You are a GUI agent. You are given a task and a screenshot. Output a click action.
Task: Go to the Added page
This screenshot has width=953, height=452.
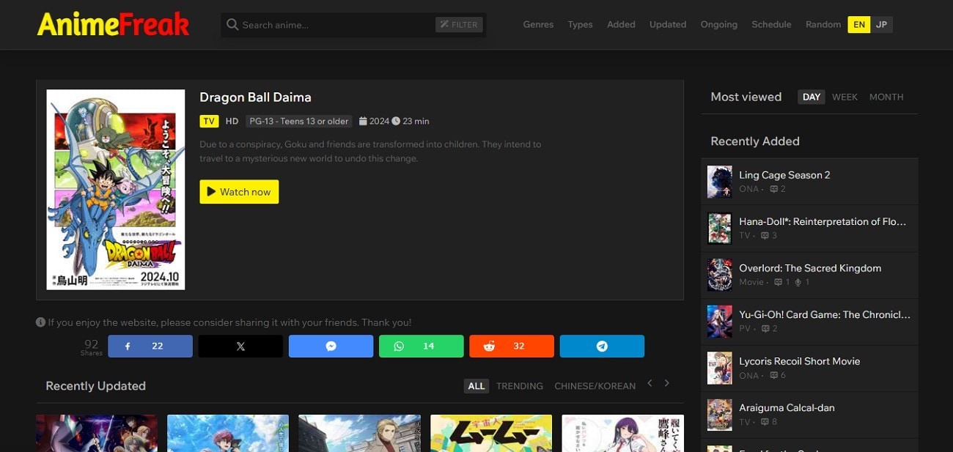(x=621, y=24)
